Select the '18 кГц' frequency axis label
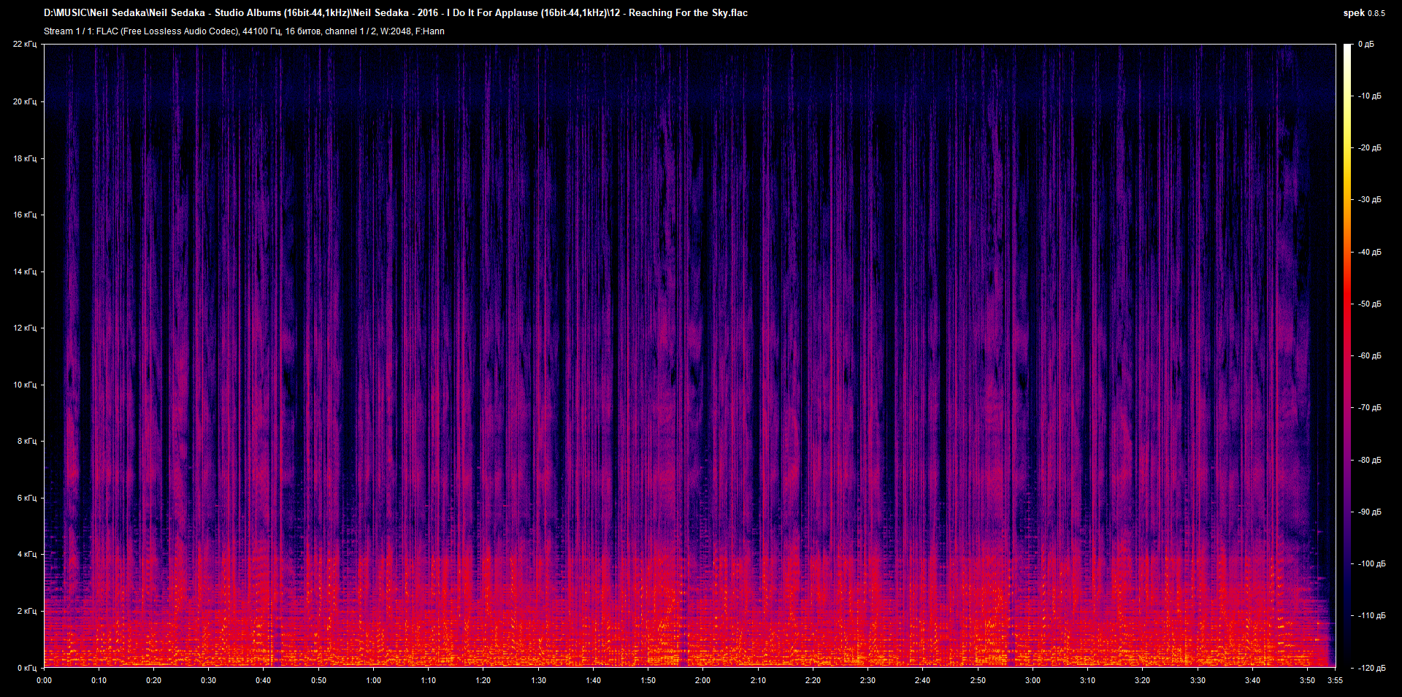The image size is (1402, 697). click(x=25, y=158)
